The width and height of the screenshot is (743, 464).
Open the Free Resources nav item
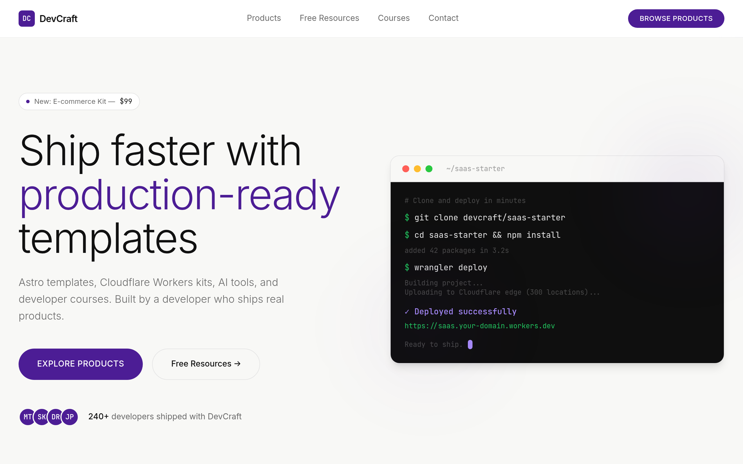[329, 18]
